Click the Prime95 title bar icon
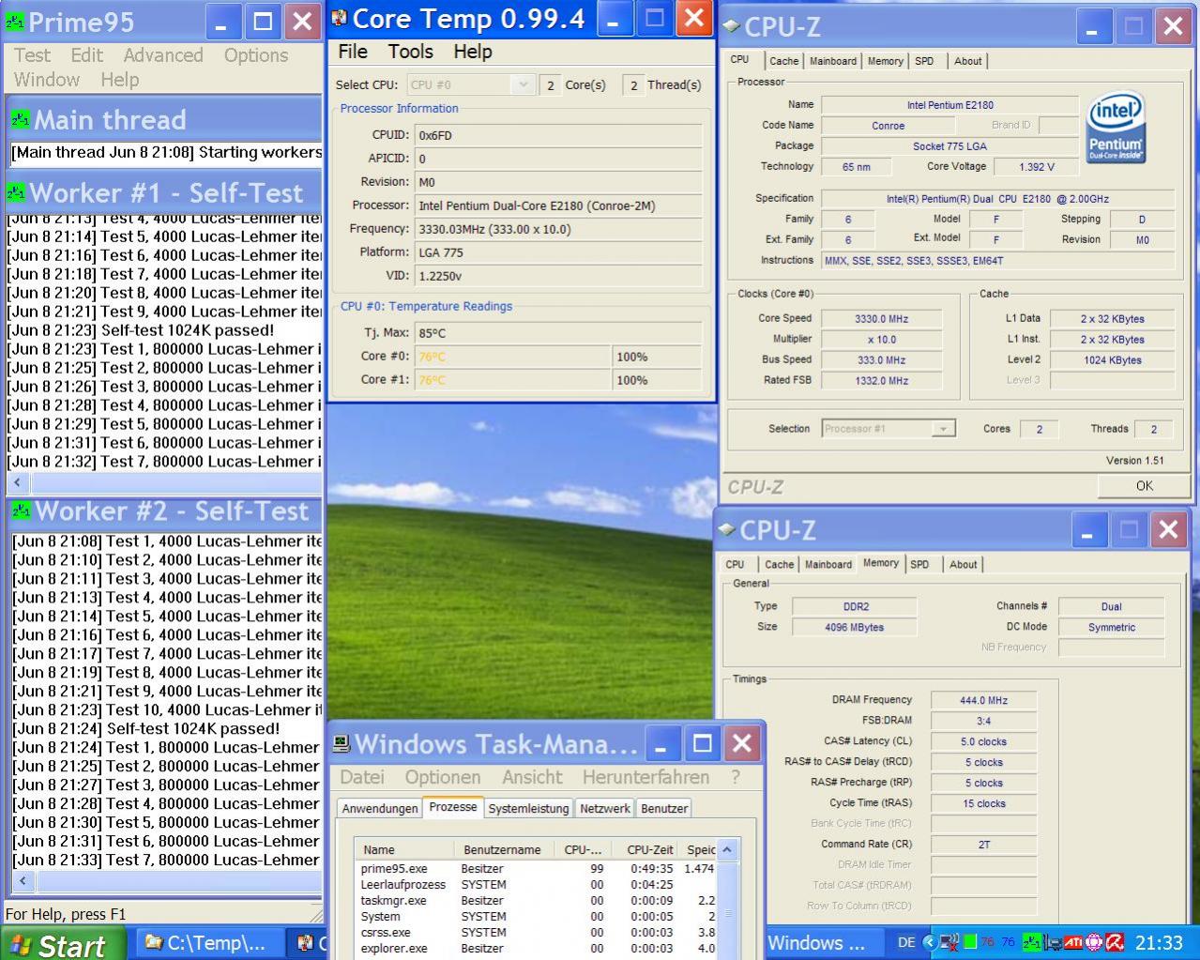 click(15, 22)
